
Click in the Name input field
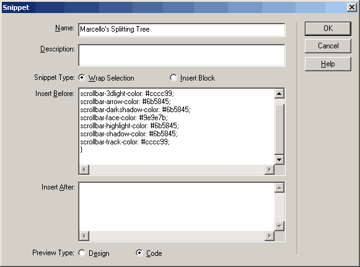(x=182, y=30)
